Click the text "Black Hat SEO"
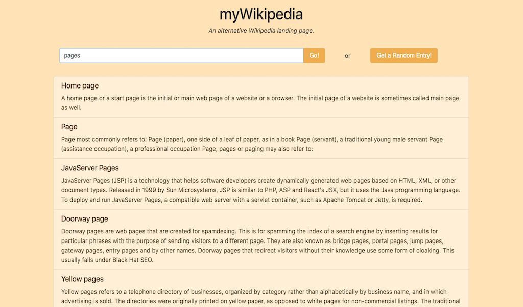The image size is (523, 307). [136, 260]
